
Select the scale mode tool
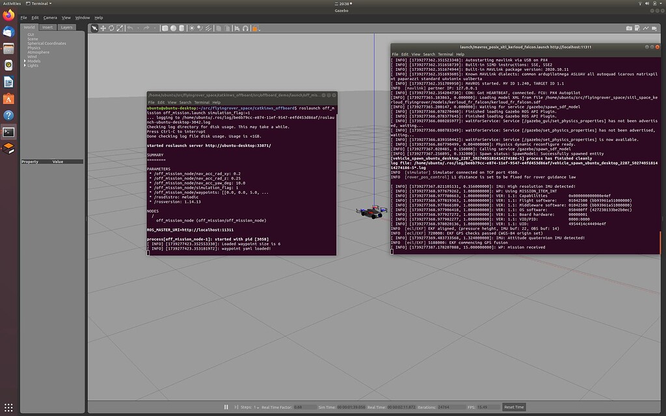pos(120,28)
